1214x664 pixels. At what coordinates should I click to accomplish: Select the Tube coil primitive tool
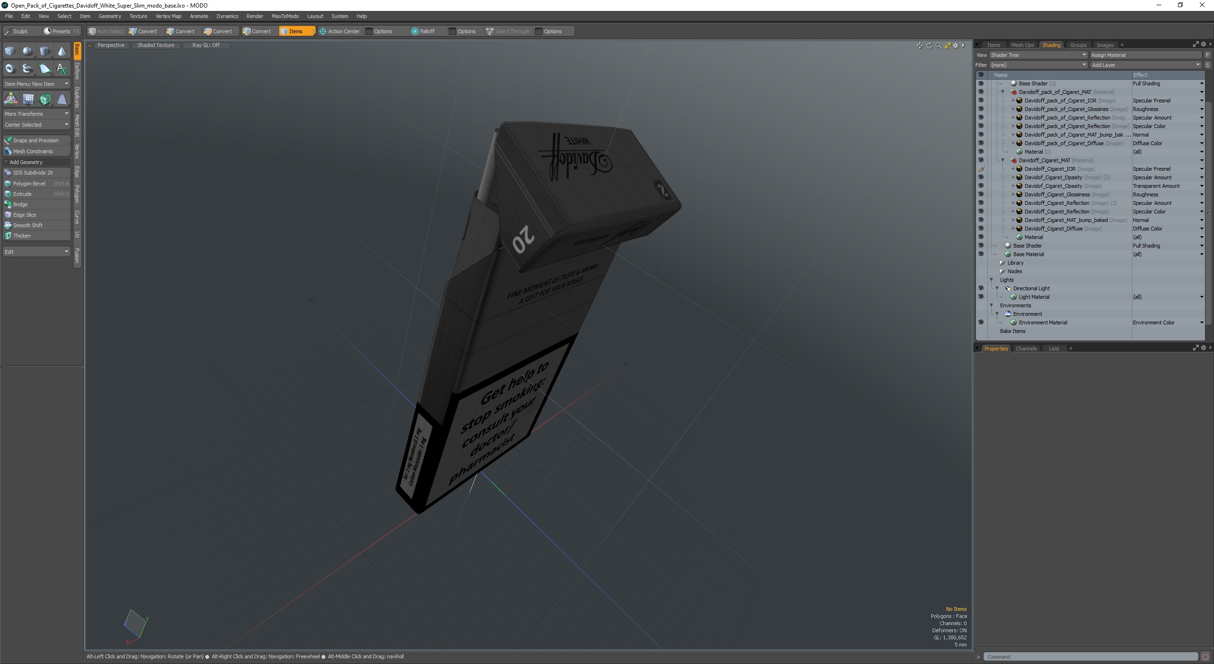point(28,69)
